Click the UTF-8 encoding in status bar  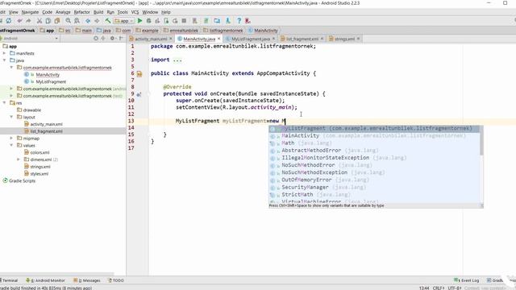(x=454, y=288)
